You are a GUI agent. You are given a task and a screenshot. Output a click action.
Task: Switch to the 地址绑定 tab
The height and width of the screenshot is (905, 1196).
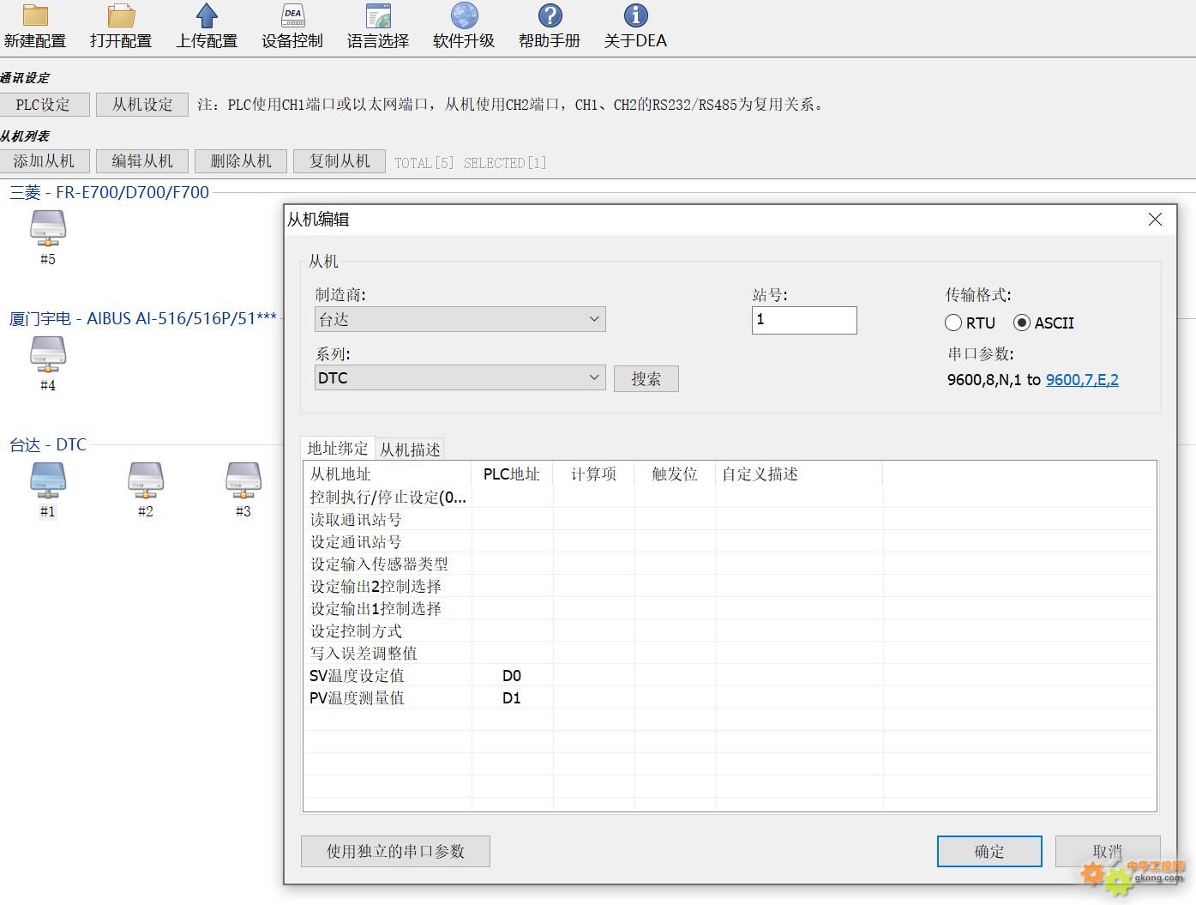(338, 448)
